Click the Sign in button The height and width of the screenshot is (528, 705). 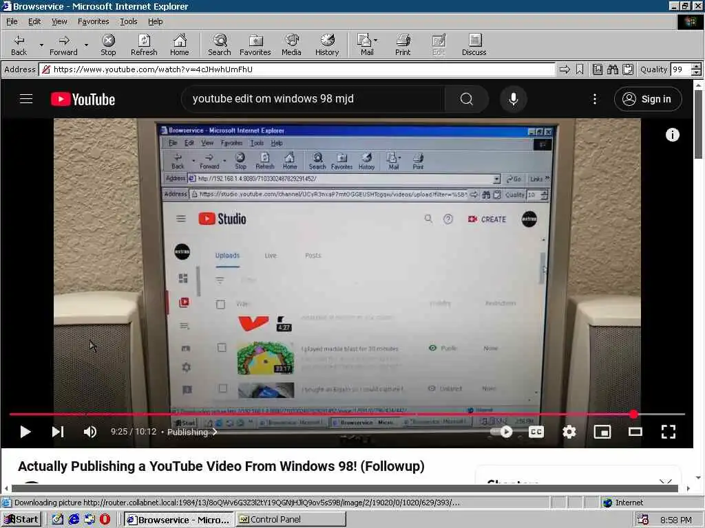(648, 99)
